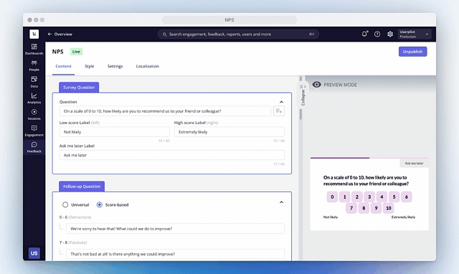This screenshot has height=274, width=459.
Task: Choose score 7 in preview
Action: (x=351, y=208)
